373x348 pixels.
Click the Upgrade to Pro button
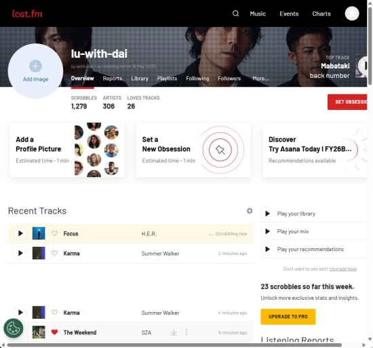[288, 317]
